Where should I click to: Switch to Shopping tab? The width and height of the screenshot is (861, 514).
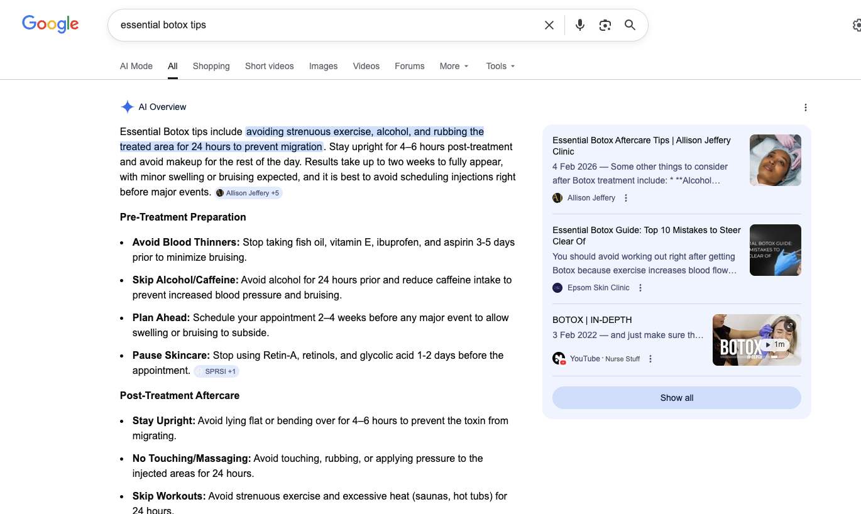point(211,66)
